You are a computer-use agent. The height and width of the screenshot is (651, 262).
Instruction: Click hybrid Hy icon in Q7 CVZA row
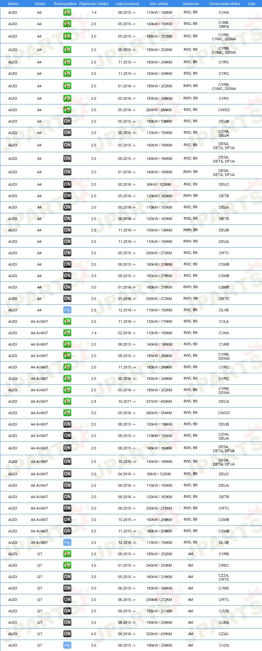pos(67,645)
